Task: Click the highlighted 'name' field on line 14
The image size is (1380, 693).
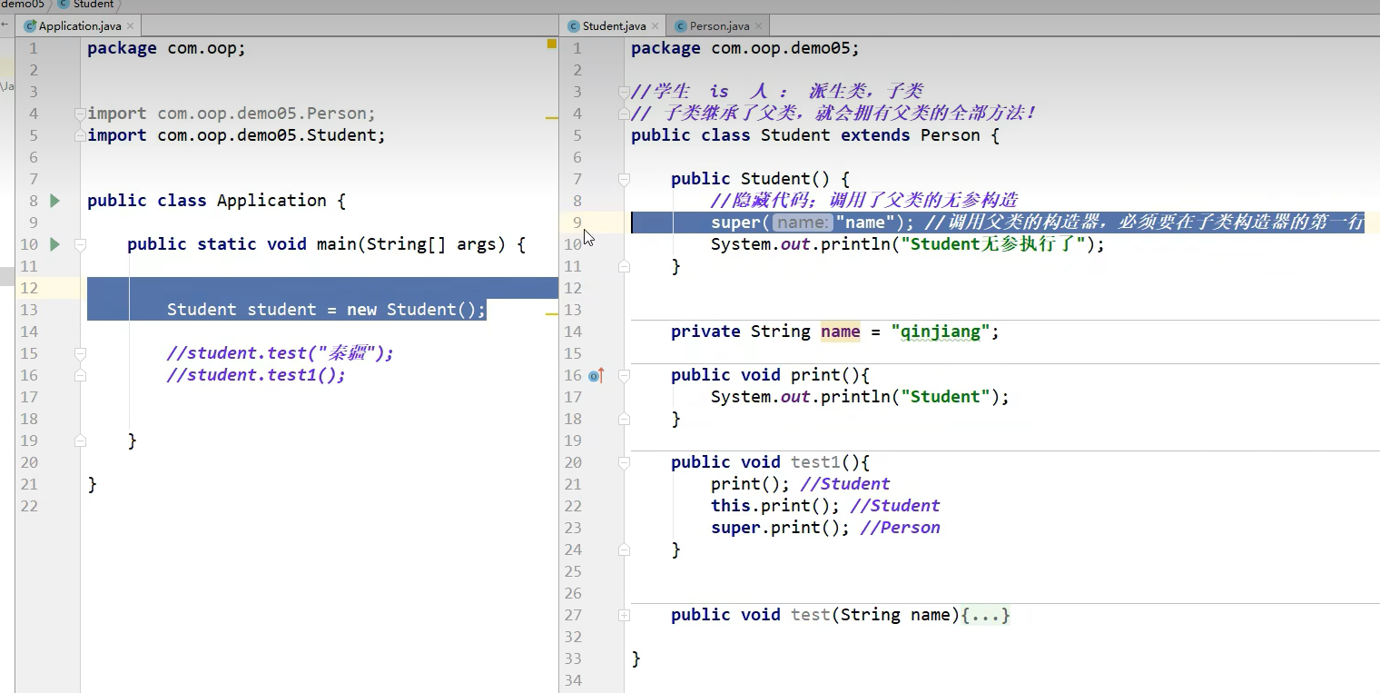Action: point(841,332)
